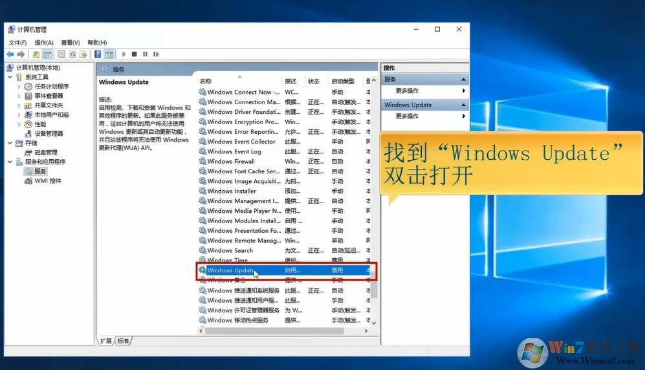The image size is (645, 370).
Task: Collapse the 存储 tree node
Action: (x=10, y=143)
